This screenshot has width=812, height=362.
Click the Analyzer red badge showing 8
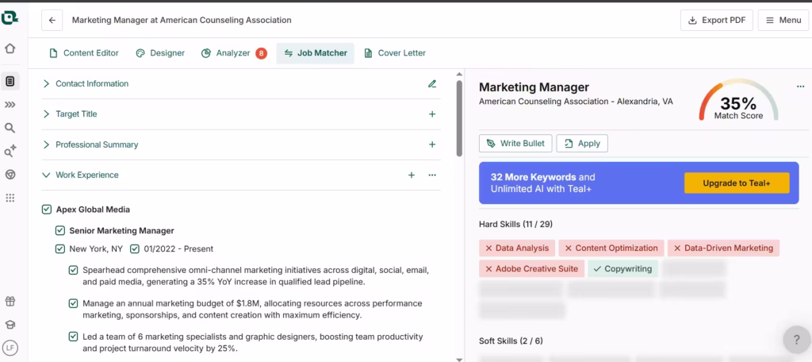coord(261,53)
